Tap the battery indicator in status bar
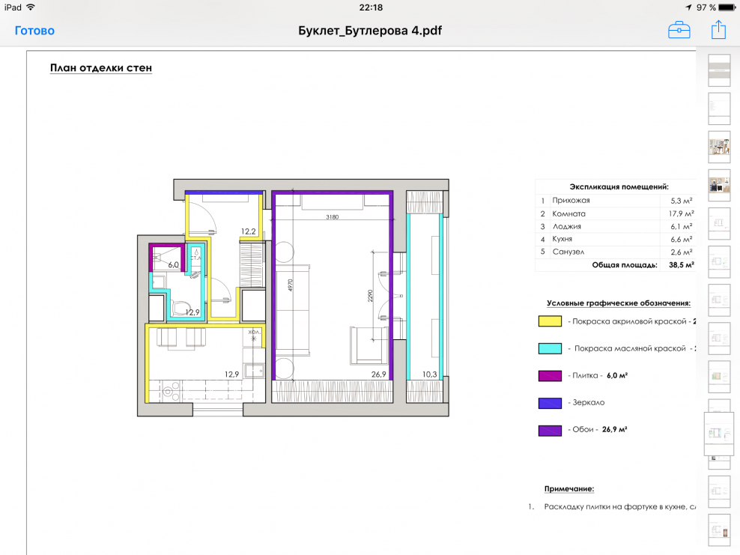 click(726, 7)
